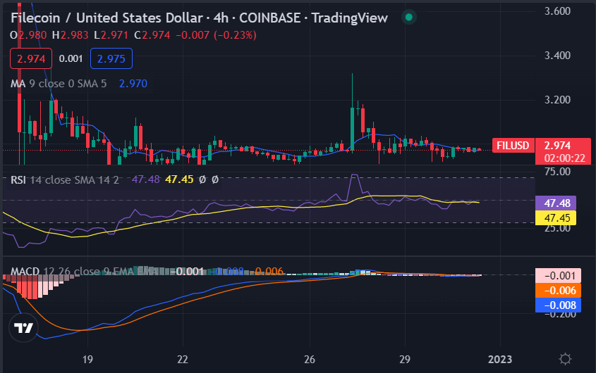Click the pink histogram -0.001 tag
The image size is (596, 373).
click(x=558, y=275)
